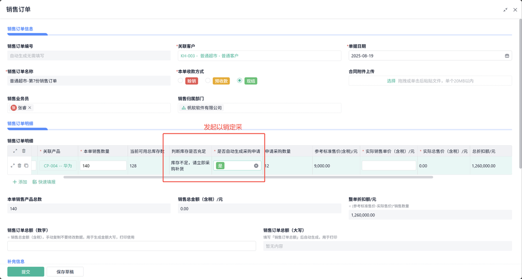
Task: Click the trash icon in the detail table header
Action: pyautogui.click(x=24, y=151)
